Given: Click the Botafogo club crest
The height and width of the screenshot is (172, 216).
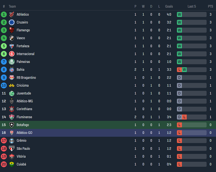Looking at the screenshot, I should click(12, 125).
